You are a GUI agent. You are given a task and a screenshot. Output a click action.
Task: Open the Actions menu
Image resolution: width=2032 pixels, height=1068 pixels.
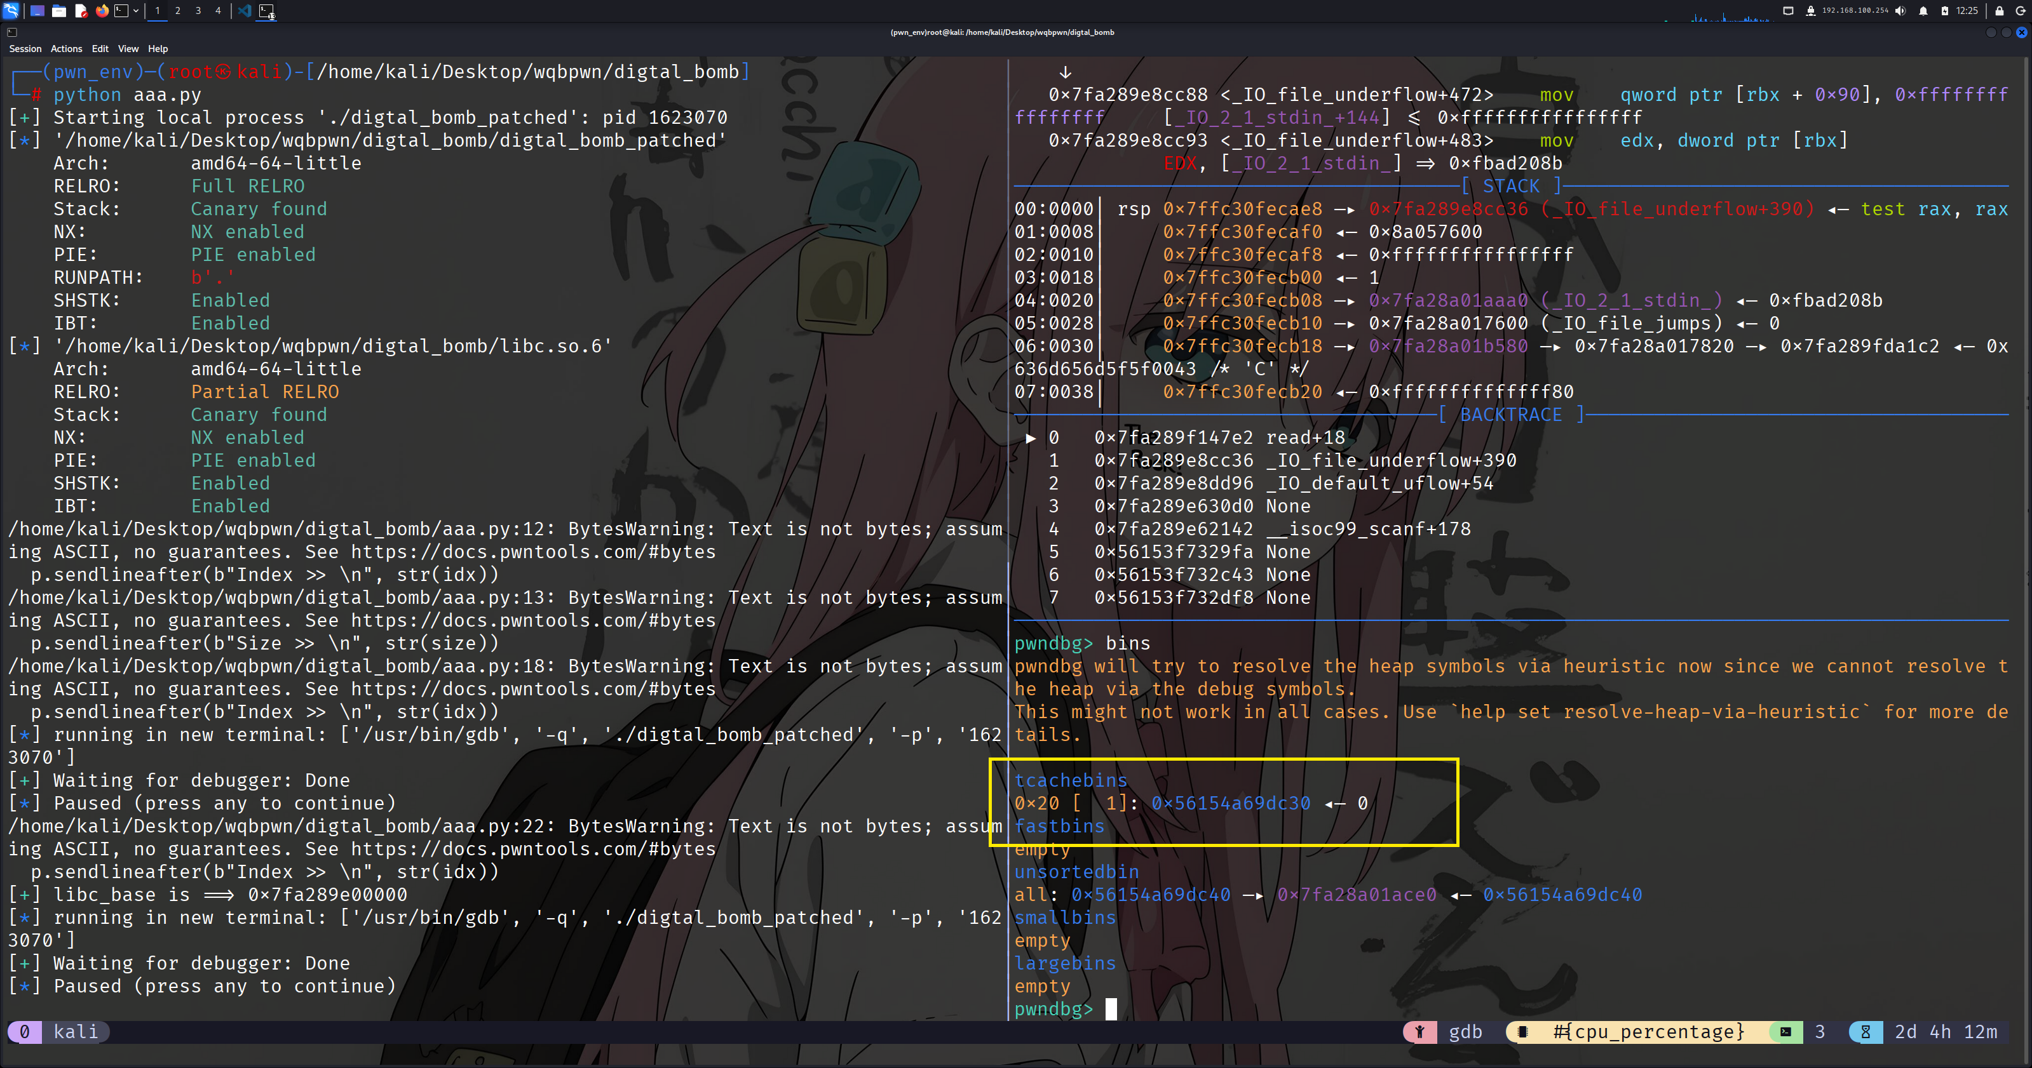coord(66,49)
